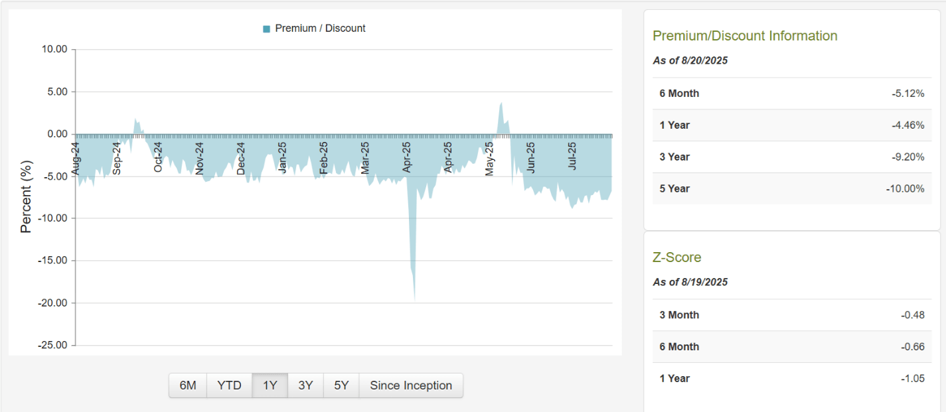Click the Jan-25 x-axis label
This screenshot has height=412, width=946.
coord(282,157)
